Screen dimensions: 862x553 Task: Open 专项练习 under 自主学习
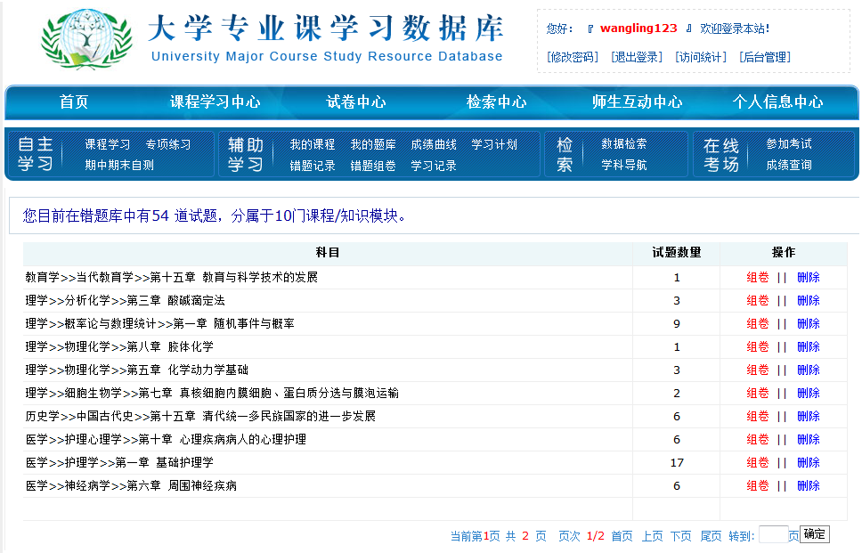click(x=167, y=144)
